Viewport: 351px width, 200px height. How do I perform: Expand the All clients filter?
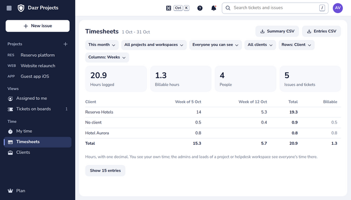pyautogui.click(x=260, y=45)
